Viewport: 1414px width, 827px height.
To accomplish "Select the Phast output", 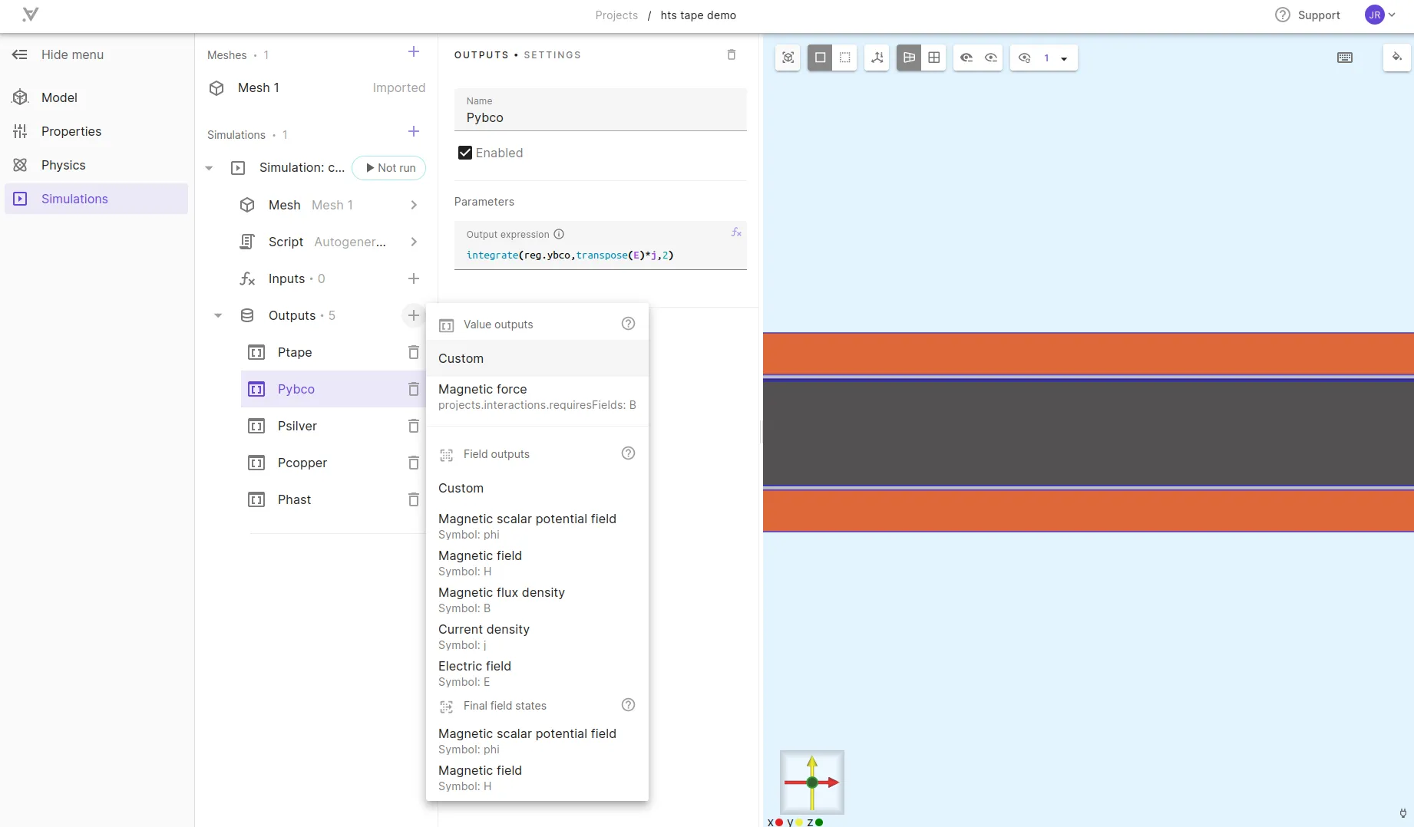I will click(294, 499).
